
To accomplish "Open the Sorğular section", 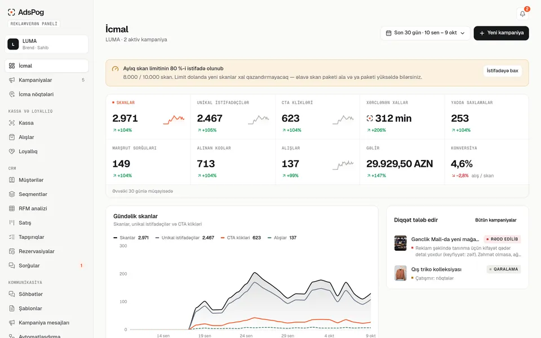I will pos(47,265).
